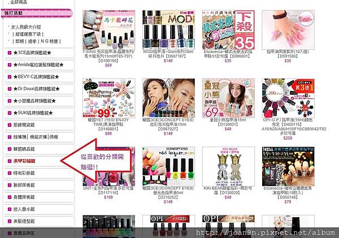
Task: Open the nail polish protective clip hand image
Action: 288,30
